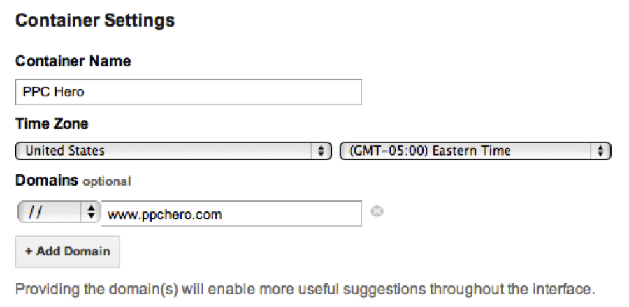Focus the Container Name field with PPC Hero
629x307 pixels.
[x=188, y=92]
